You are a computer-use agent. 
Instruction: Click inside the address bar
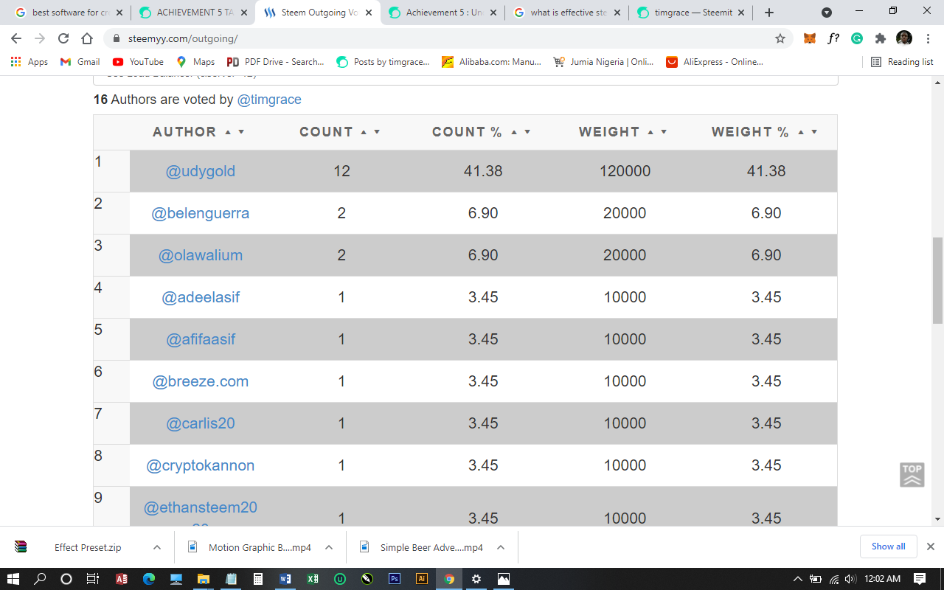pos(295,38)
